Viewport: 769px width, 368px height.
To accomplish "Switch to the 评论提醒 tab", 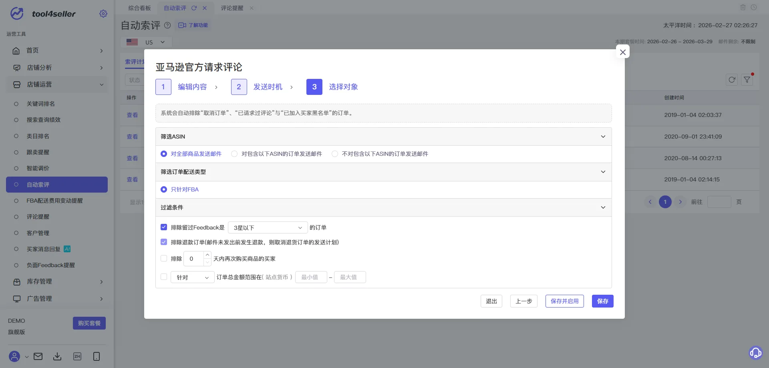I will pyautogui.click(x=232, y=8).
